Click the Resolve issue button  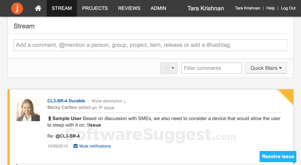278,157
